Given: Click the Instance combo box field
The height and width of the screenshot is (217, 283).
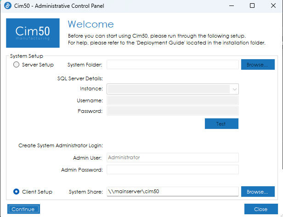Looking at the screenshot, I should [x=168, y=89].
